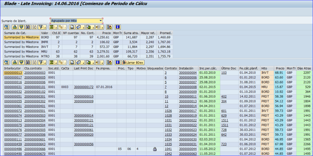Open Export menu button in detail toolbar
The width and height of the screenshot is (313, 156).
(90, 63)
